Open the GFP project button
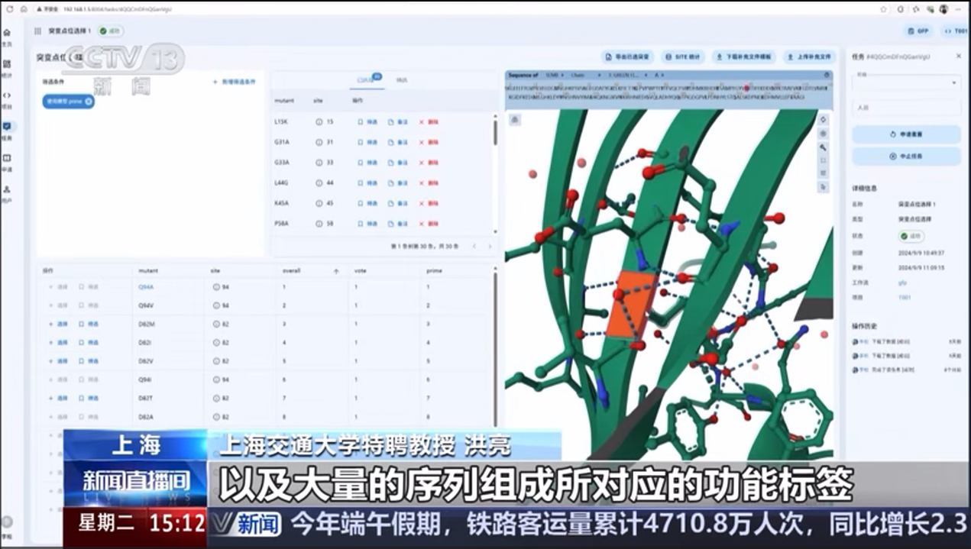The height and width of the screenshot is (549, 971). tap(919, 31)
